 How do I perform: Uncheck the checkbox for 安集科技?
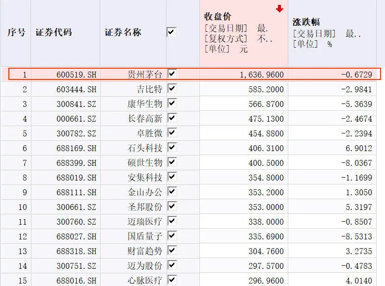point(172,177)
